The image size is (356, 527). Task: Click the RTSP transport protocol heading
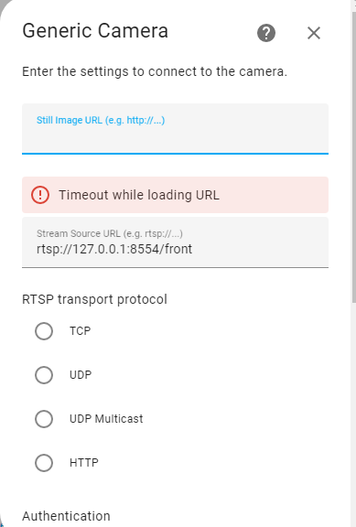pos(94,299)
